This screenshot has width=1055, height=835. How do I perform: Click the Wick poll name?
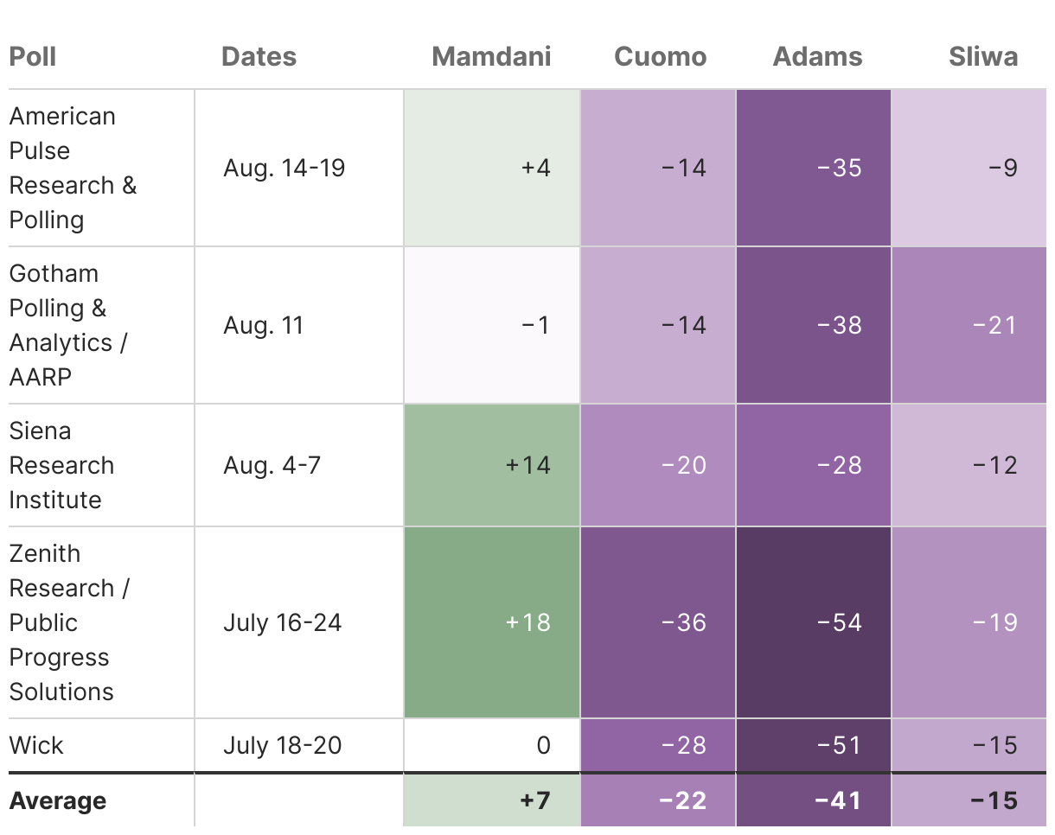[x=36, y=745]
